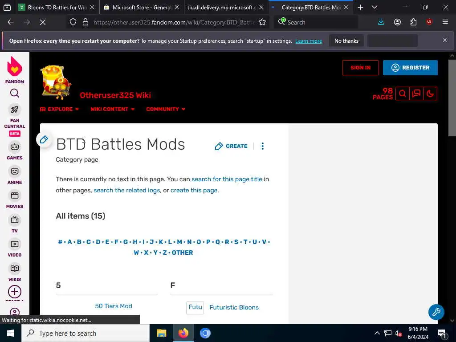This screenshot has height=342, width=456.
Task: Open Firefox extensions puzzle icon
Action: click(x=413, y=22)
